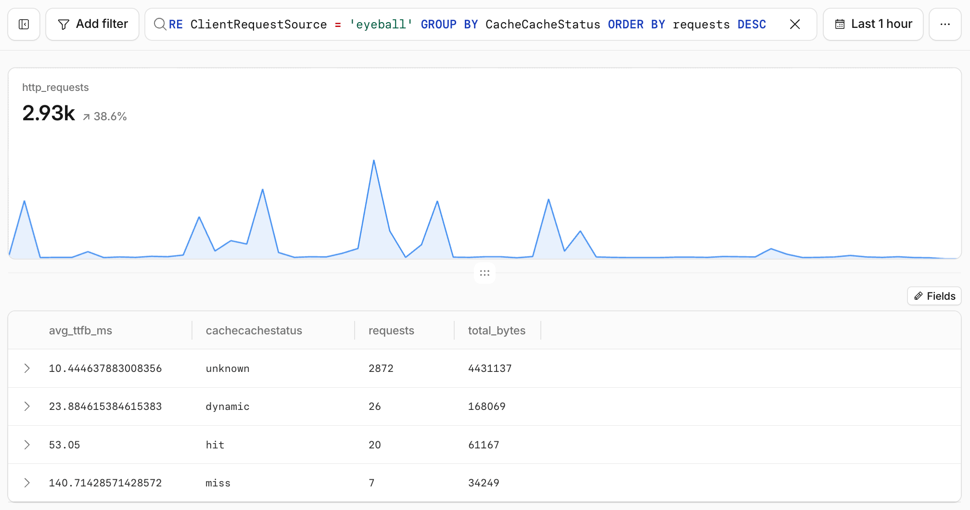Click the tallest peak in the chart
This screenshot has width=970, height=510.
[x=374, y=161]
